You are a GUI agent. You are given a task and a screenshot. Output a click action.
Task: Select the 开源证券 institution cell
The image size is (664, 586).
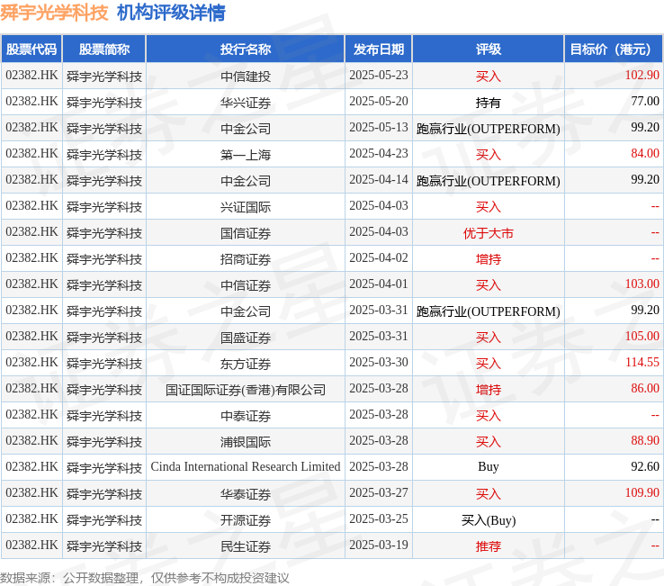coord(246,520)
